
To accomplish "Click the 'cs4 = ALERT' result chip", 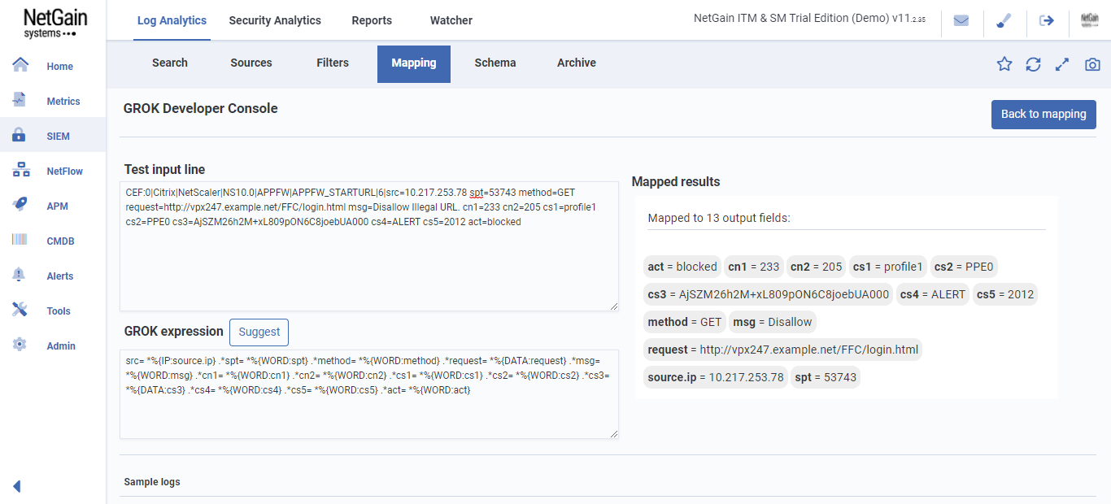I will pos(933,294).
